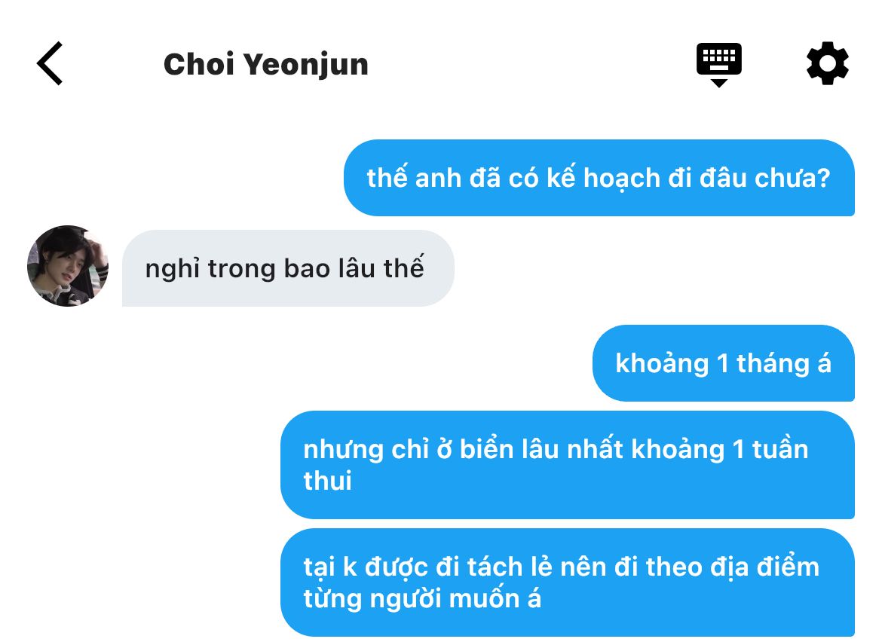Click the black gear icon in the header
The image size is (882, 642).
click(827, 63)
